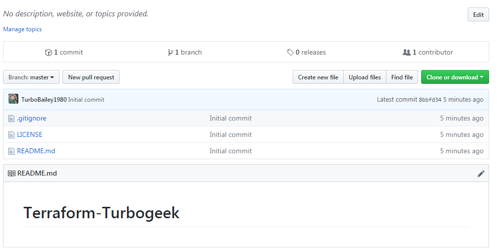View the 0 releases tab
Viewport: 501px width, 248px height.
pyautogui.click(x=307, y=53)
